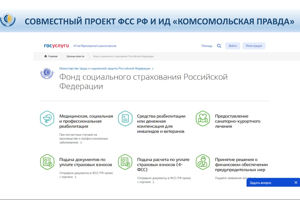
Task: Open the Министерство труда и социальной защиты link
Action: (x=105, y=68)
